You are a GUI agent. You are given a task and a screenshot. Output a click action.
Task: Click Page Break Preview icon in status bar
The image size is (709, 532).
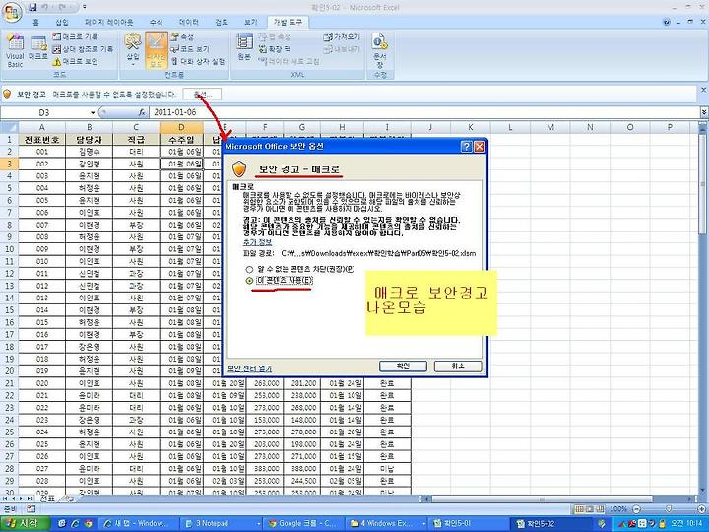600,509
